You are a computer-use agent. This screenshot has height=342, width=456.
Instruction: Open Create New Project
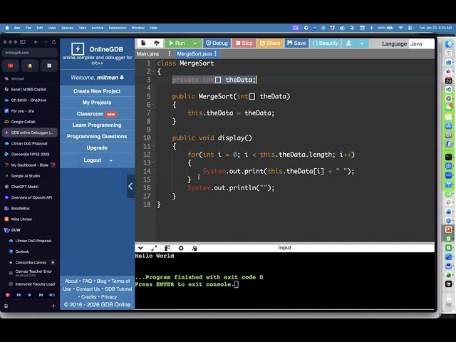(97, 91)
